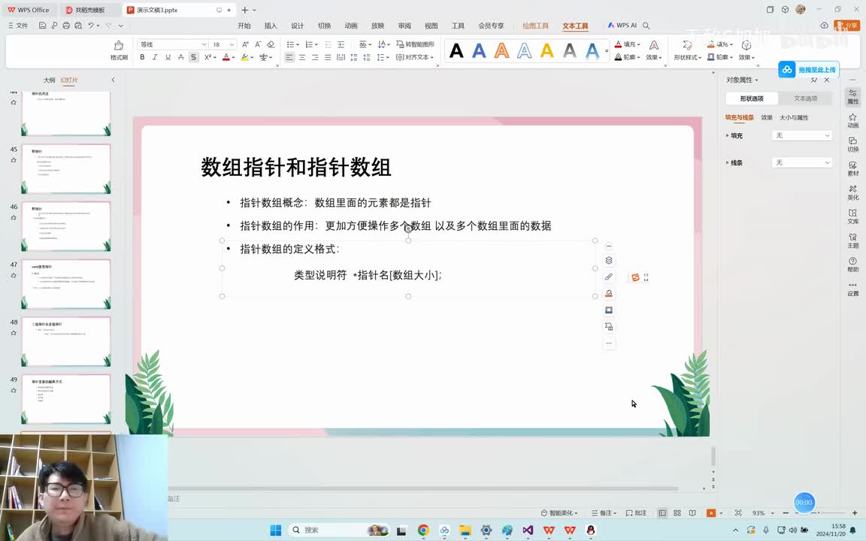Click Convert to Smart Graphic (转智能图形)

tap(415, 44)
